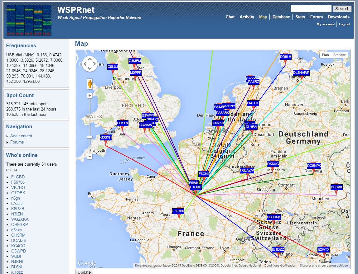Switch map to Plan view
Image resolution: width=358 pixels, height=274 pixels.
pos(325,55)
